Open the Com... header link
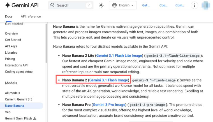The image size is (213, 122). coord(180,5)
